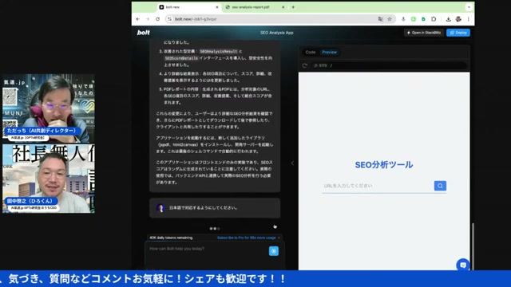Open the Chrome profile avatar
The height and width of the screenshot is (287, 511).
pos(458,19)
